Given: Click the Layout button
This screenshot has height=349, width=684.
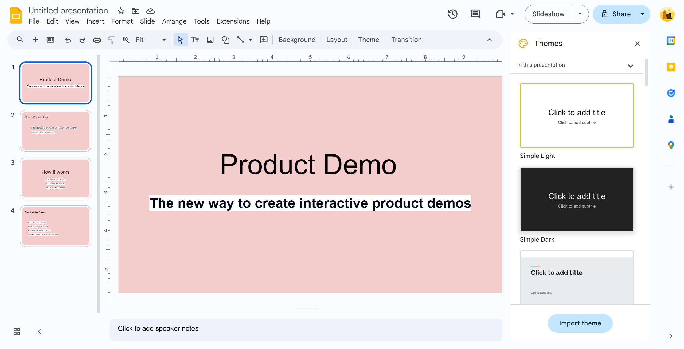Looking at the screenshot, I should click(337, 40).
